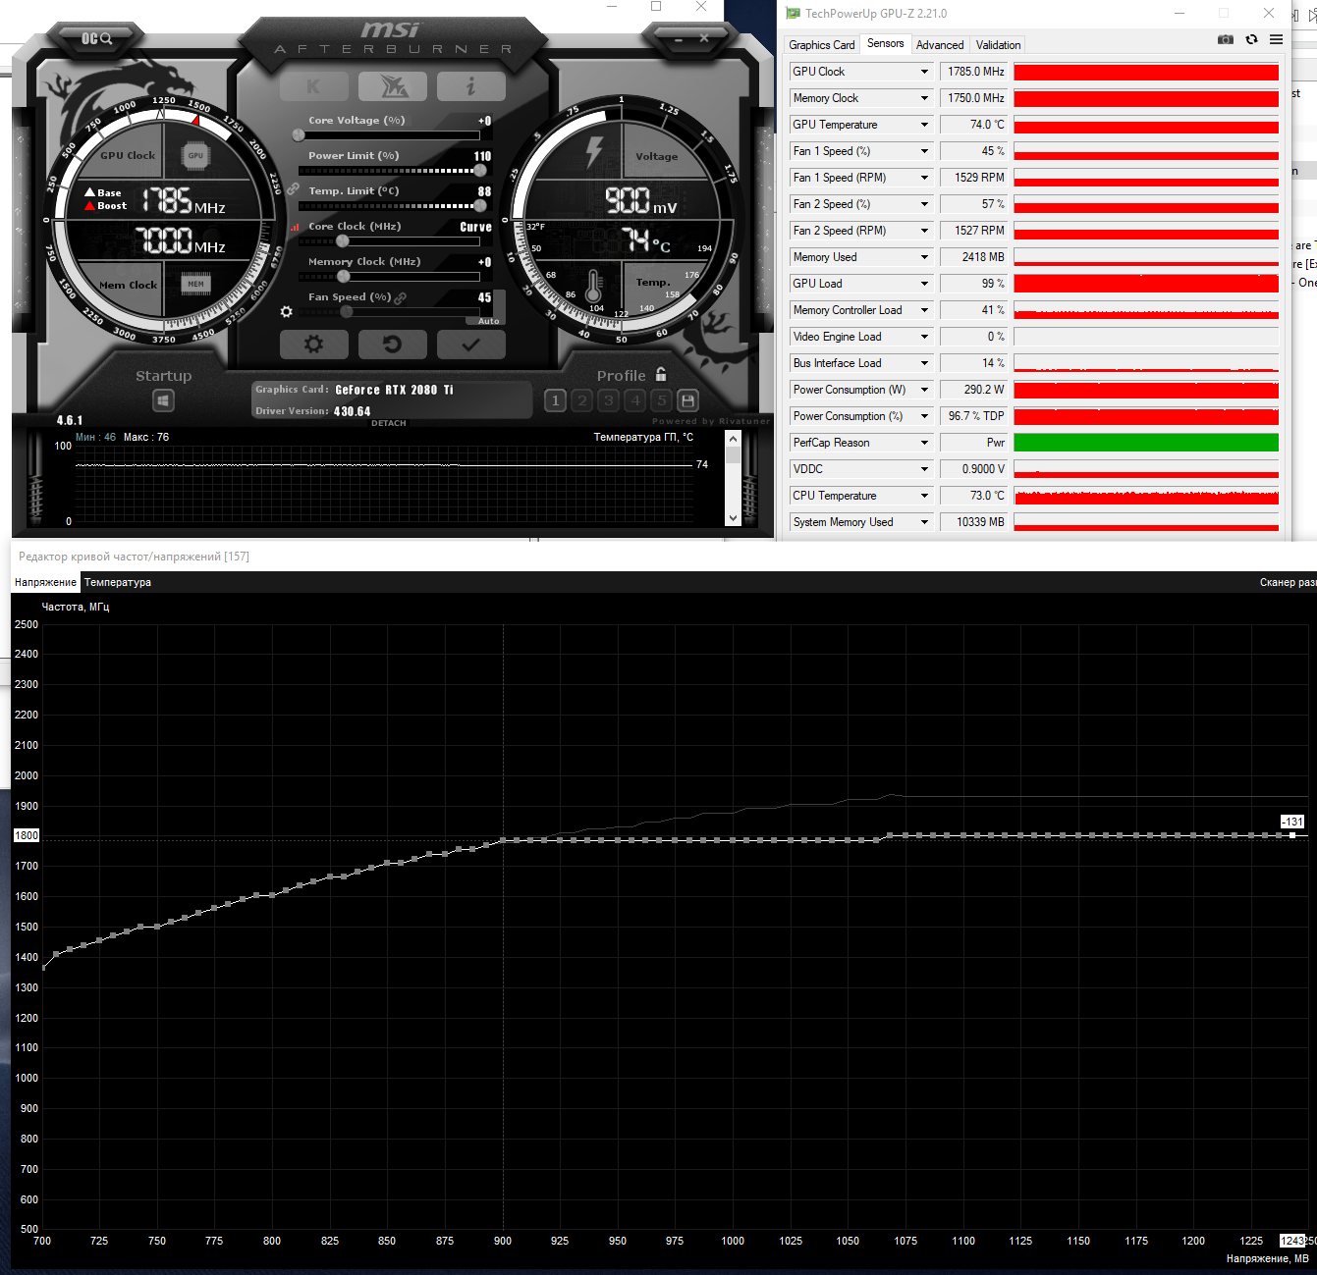Viewport: 1317px width, 1275px height.
Task: Open the Advanced tab in GPU-Z
Action: (x=940, y=45)
